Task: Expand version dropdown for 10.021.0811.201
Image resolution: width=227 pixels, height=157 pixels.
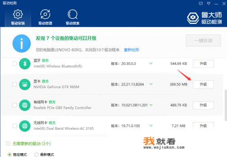Action: point(151,105)
